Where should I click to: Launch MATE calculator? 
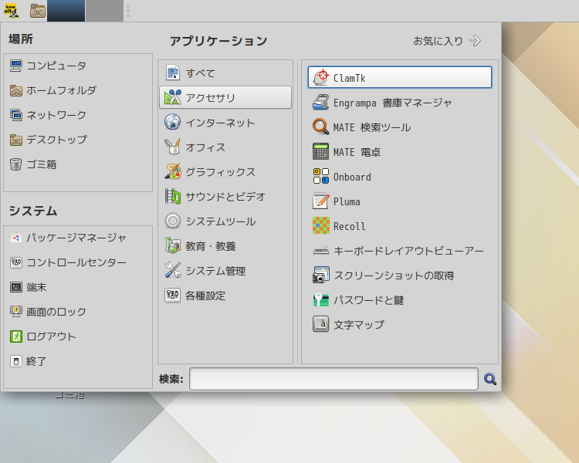[400, 152]
